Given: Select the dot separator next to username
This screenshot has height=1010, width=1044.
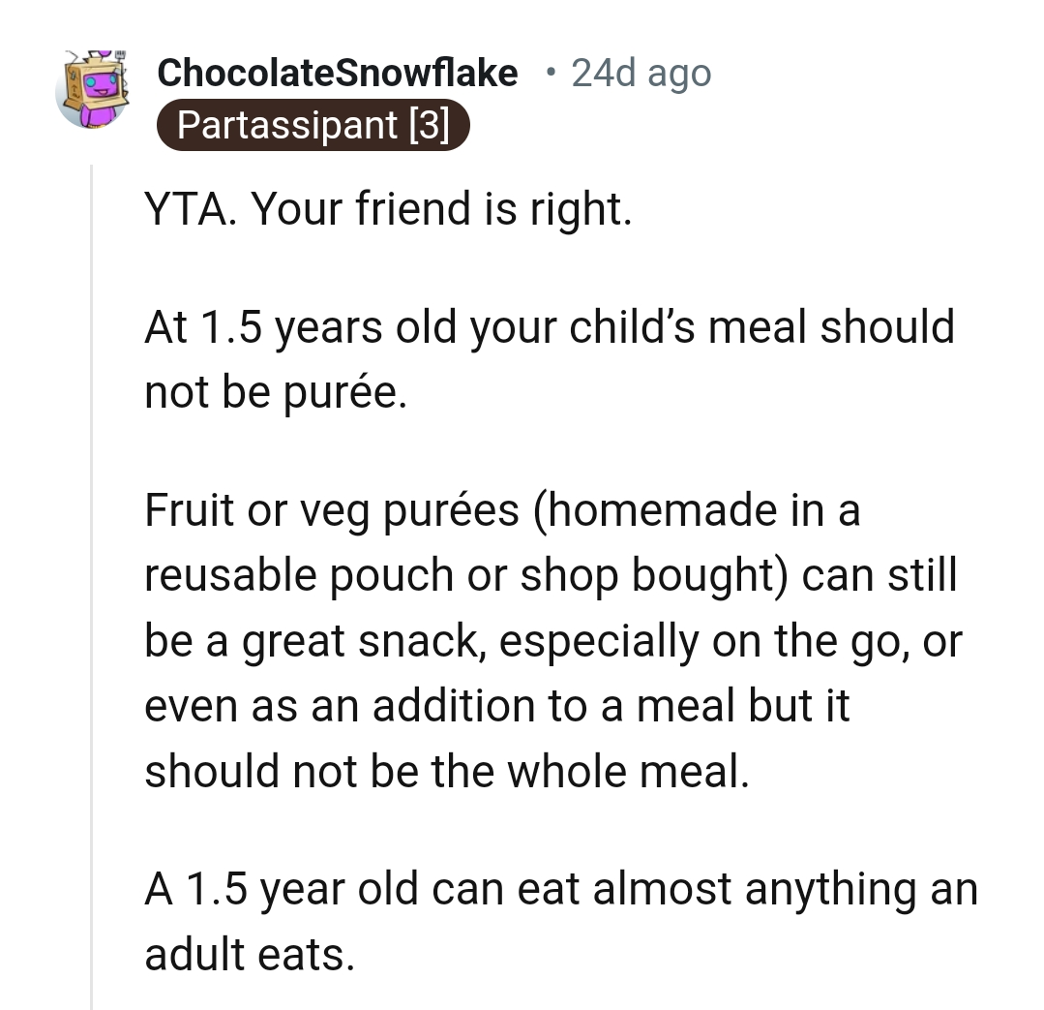Looking at the screenshot, I should click(x=550, y=73).
